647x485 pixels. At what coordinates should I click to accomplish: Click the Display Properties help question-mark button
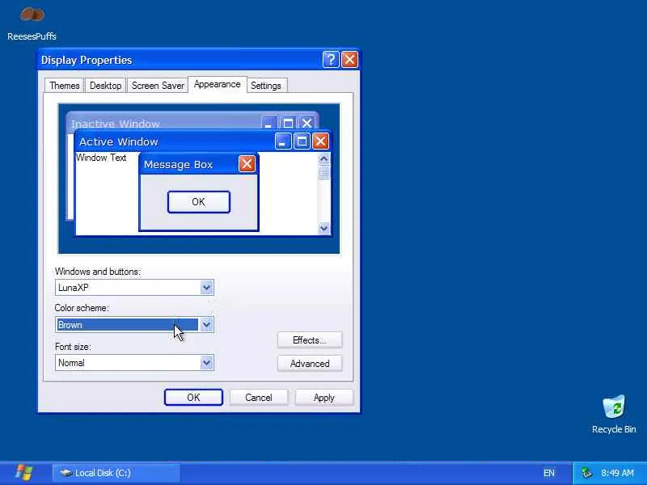coord(331,60)
